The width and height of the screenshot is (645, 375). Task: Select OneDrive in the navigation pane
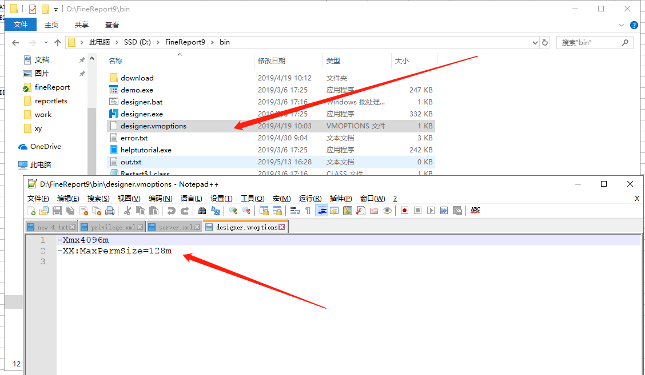pyautogui.click(x=46, y=147)
